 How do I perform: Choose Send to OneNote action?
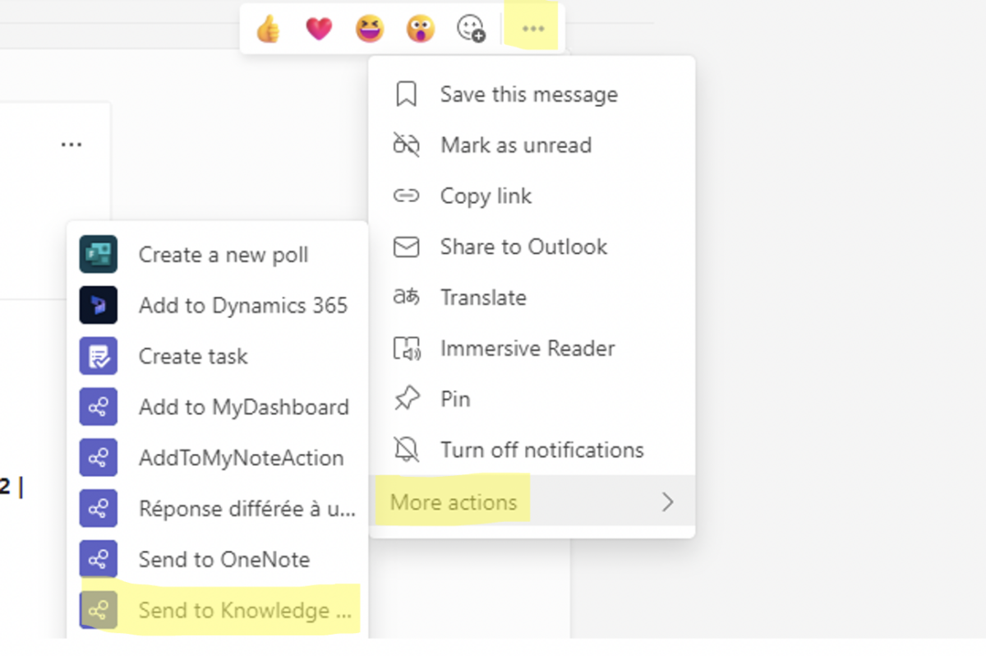tap(223, 560)
